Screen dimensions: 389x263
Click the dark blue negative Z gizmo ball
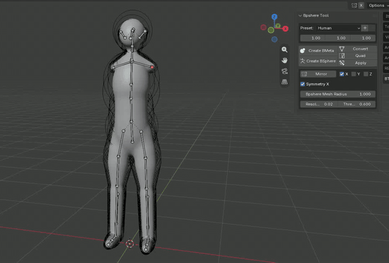tap(274, 39)
